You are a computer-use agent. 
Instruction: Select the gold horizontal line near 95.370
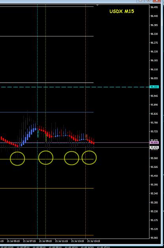pyautogui.click(x=47, y=188)
